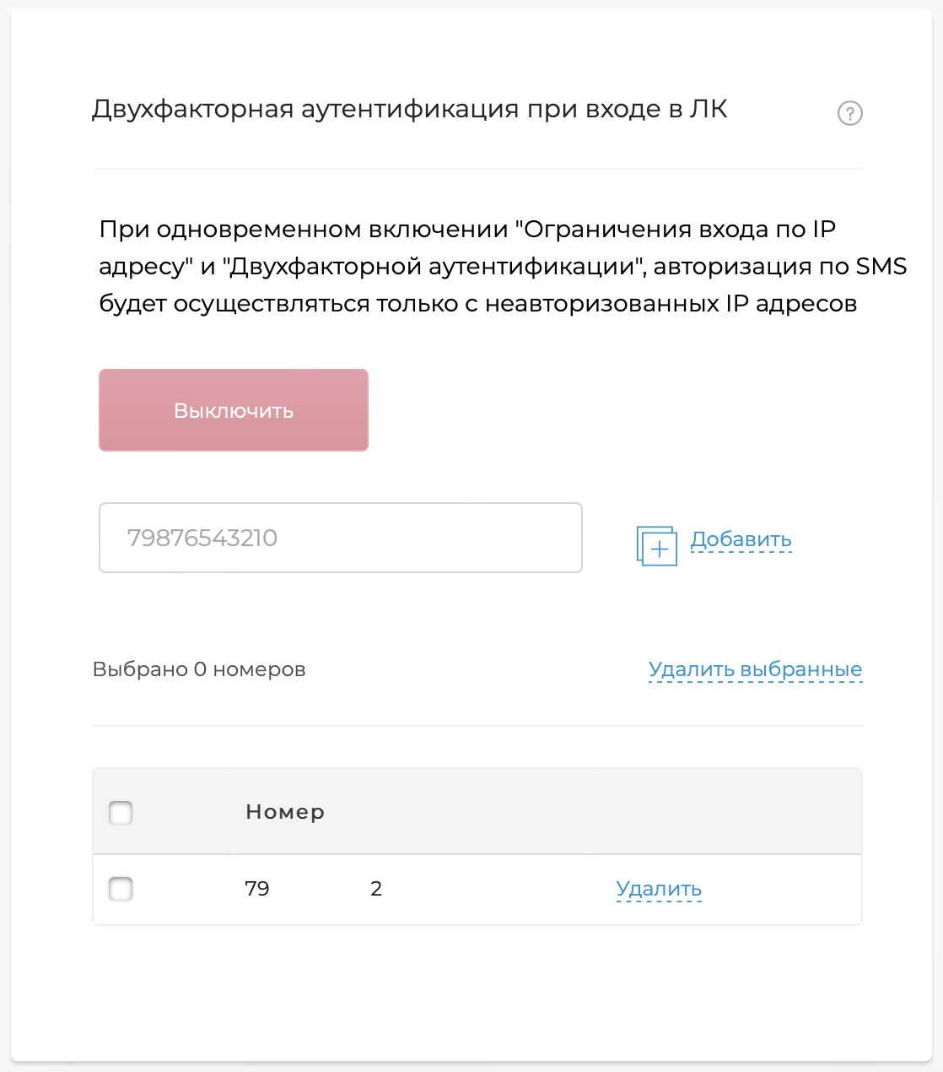The width and height of the screenshot is (943, 1072).
Task: Click the words "неавторизованных IP адресов"
Action: pos(671,304)
